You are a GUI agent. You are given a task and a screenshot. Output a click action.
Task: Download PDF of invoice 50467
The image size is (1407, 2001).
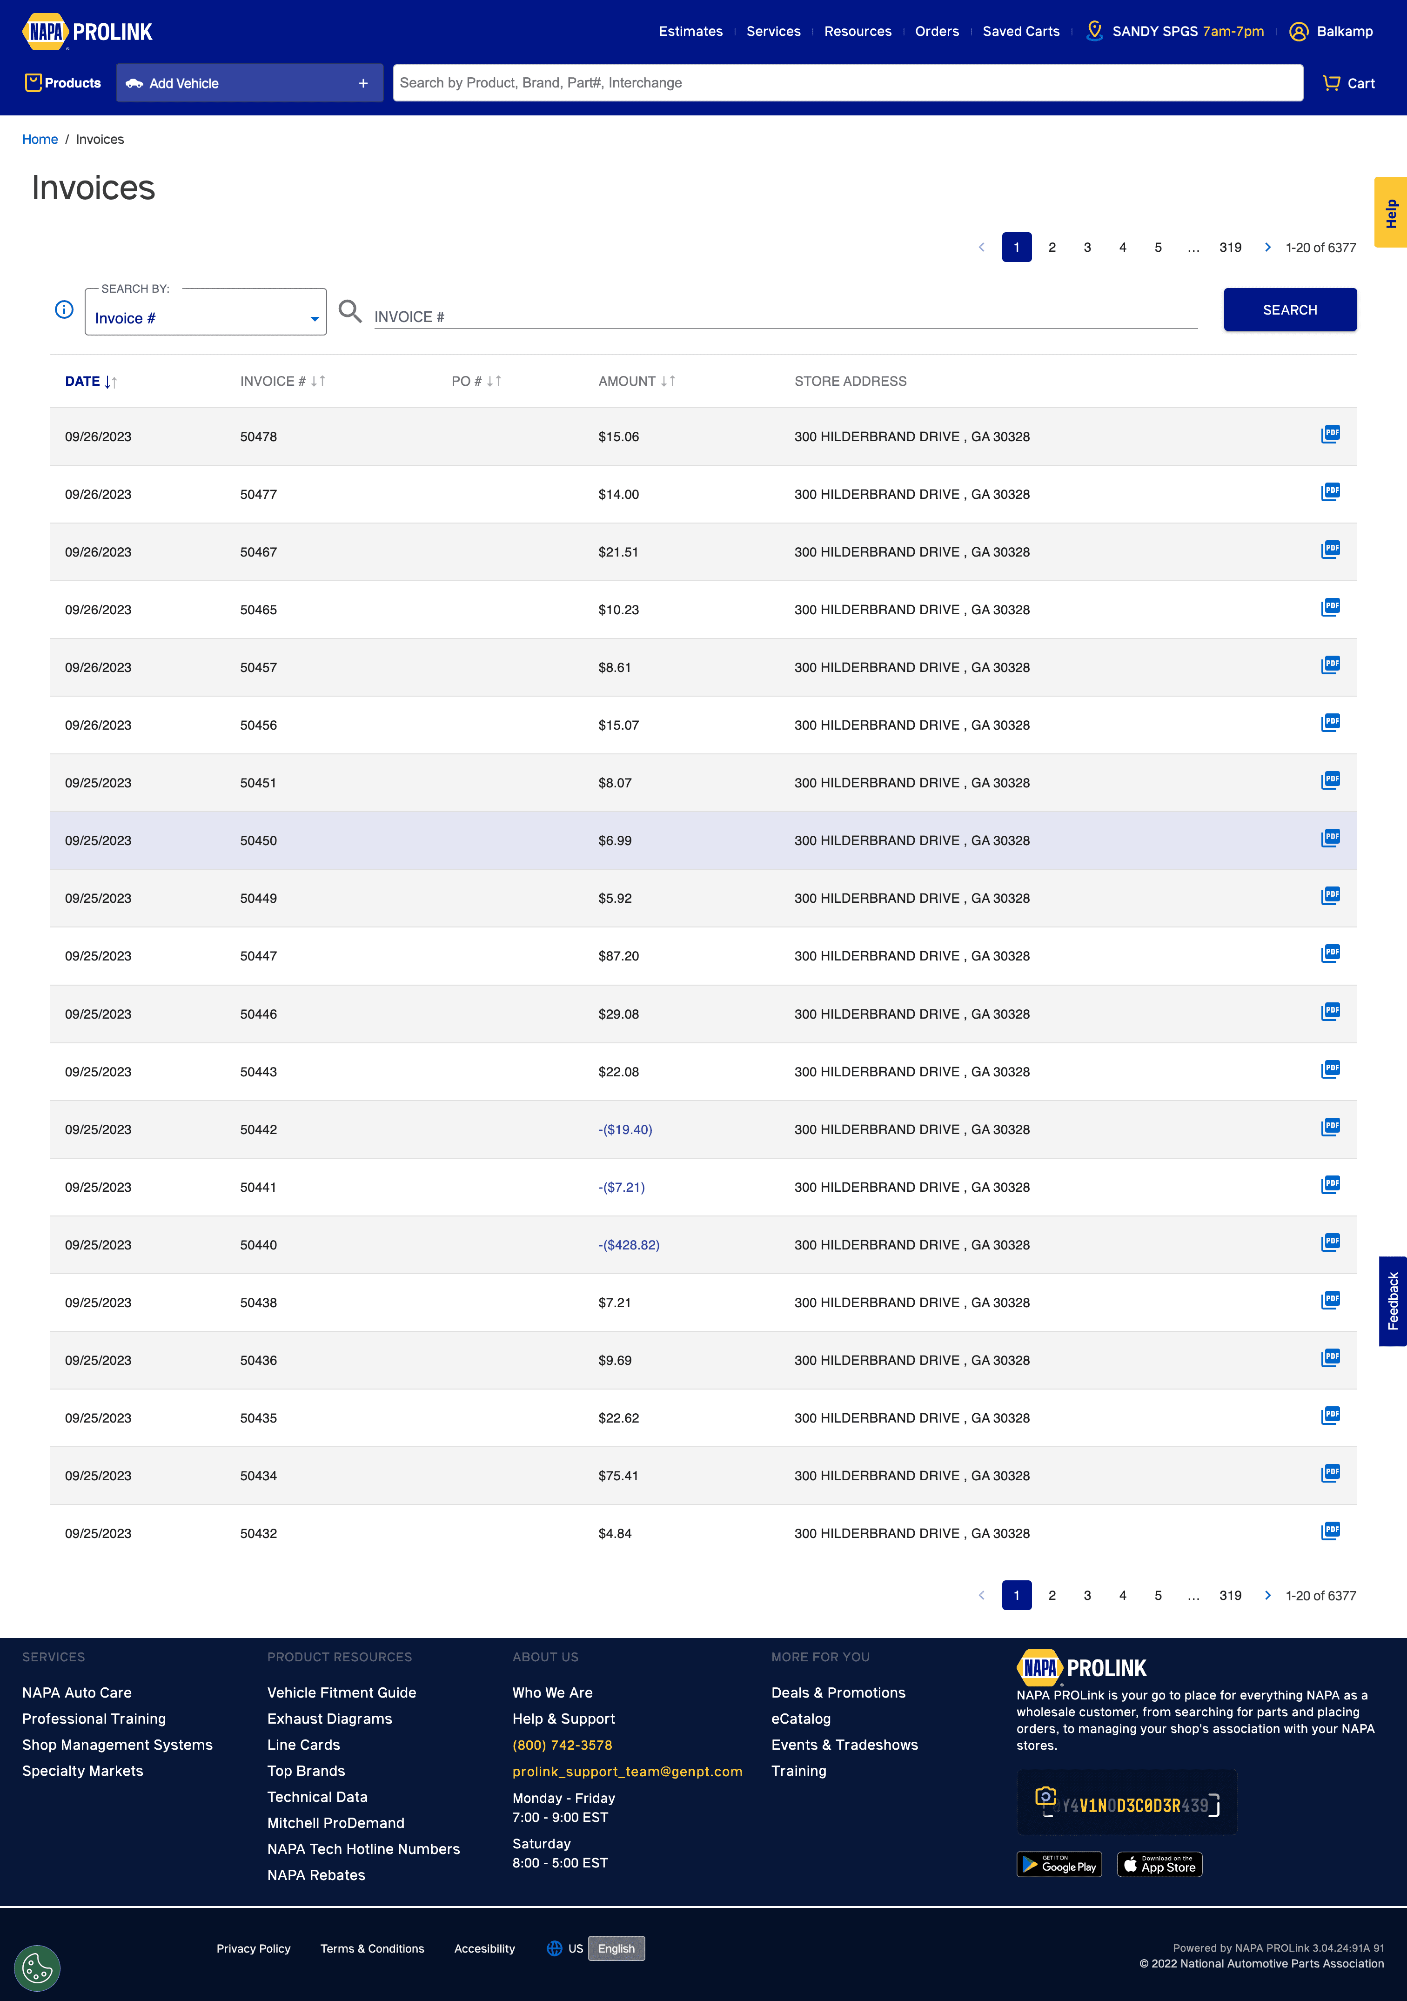pyautogui.click(x=1330, y=549)
